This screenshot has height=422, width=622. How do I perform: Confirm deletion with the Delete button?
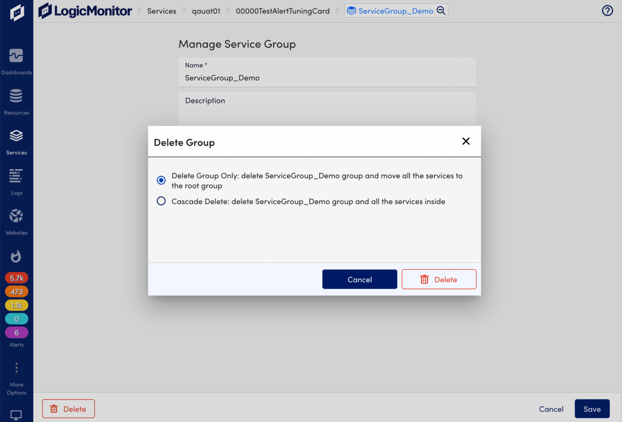pyautogui.click(x=439, y=279)
